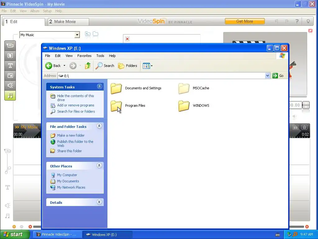This screenshot has width=318, height=239.
Task: Open the Tools menu
Action: [x=100, y=56]
